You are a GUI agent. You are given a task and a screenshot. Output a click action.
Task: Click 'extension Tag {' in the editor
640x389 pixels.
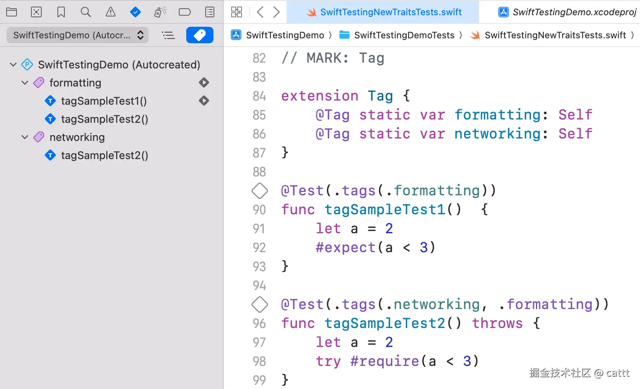click(x=346, y=96)
